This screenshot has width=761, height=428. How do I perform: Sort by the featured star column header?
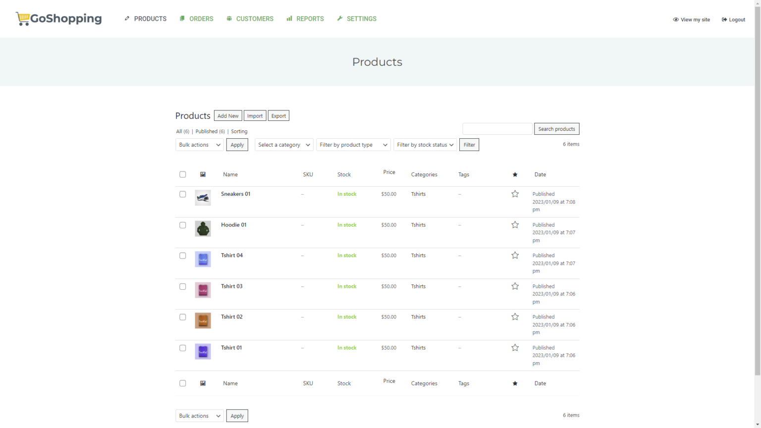(x=515, y=174)
